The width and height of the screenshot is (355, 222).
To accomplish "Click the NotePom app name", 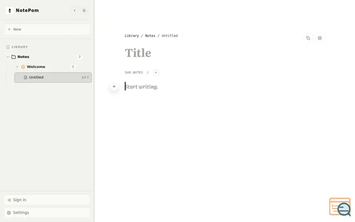I will click(x=27, y=10).
